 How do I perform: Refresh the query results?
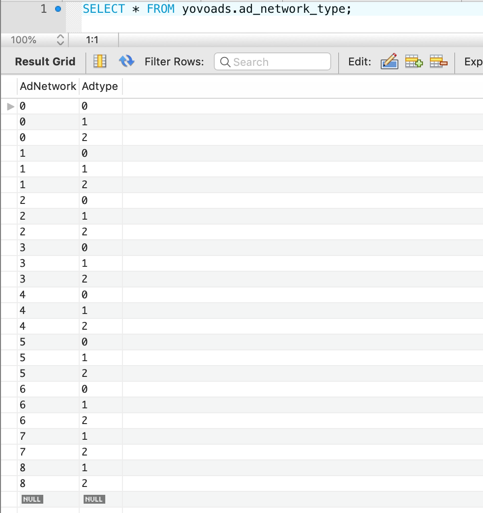126,61
